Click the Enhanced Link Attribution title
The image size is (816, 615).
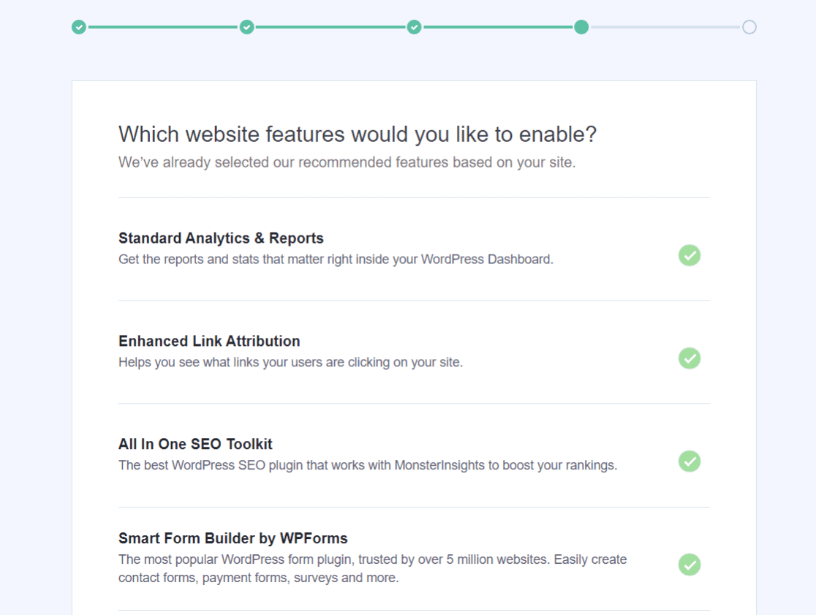209,341
